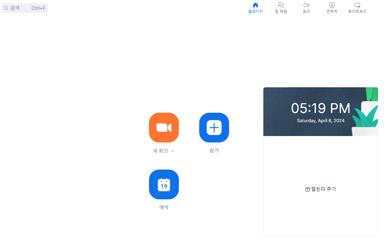Click the 캘린더 추가 link
The image size is (392, 244).
(320, 189)
